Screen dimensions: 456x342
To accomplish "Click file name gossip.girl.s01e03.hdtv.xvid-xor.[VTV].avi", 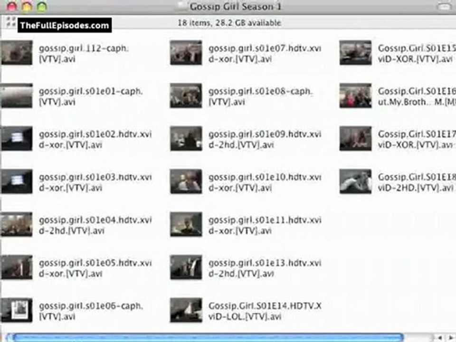I will 95,182.
